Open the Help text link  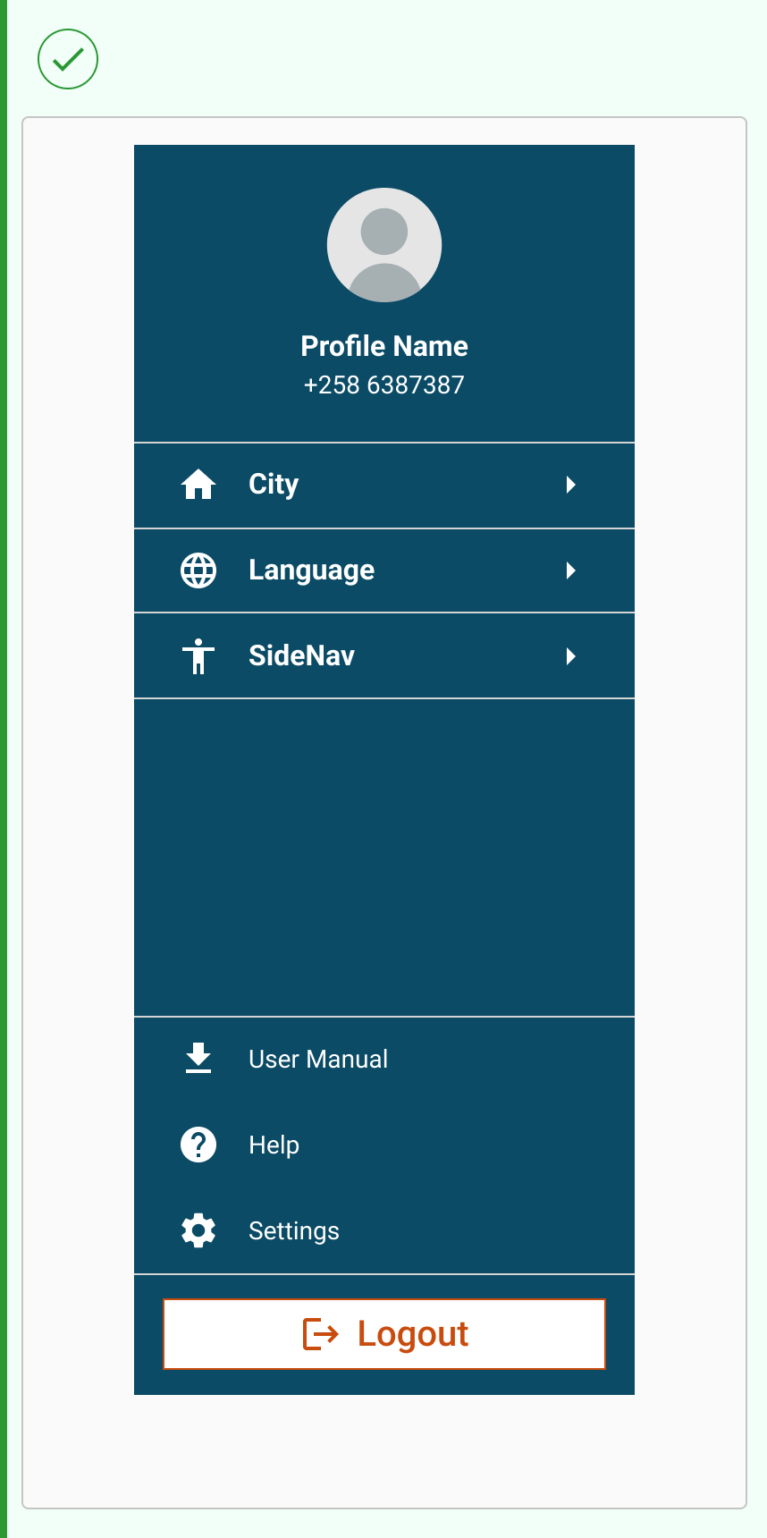[x=274, y=1145]
